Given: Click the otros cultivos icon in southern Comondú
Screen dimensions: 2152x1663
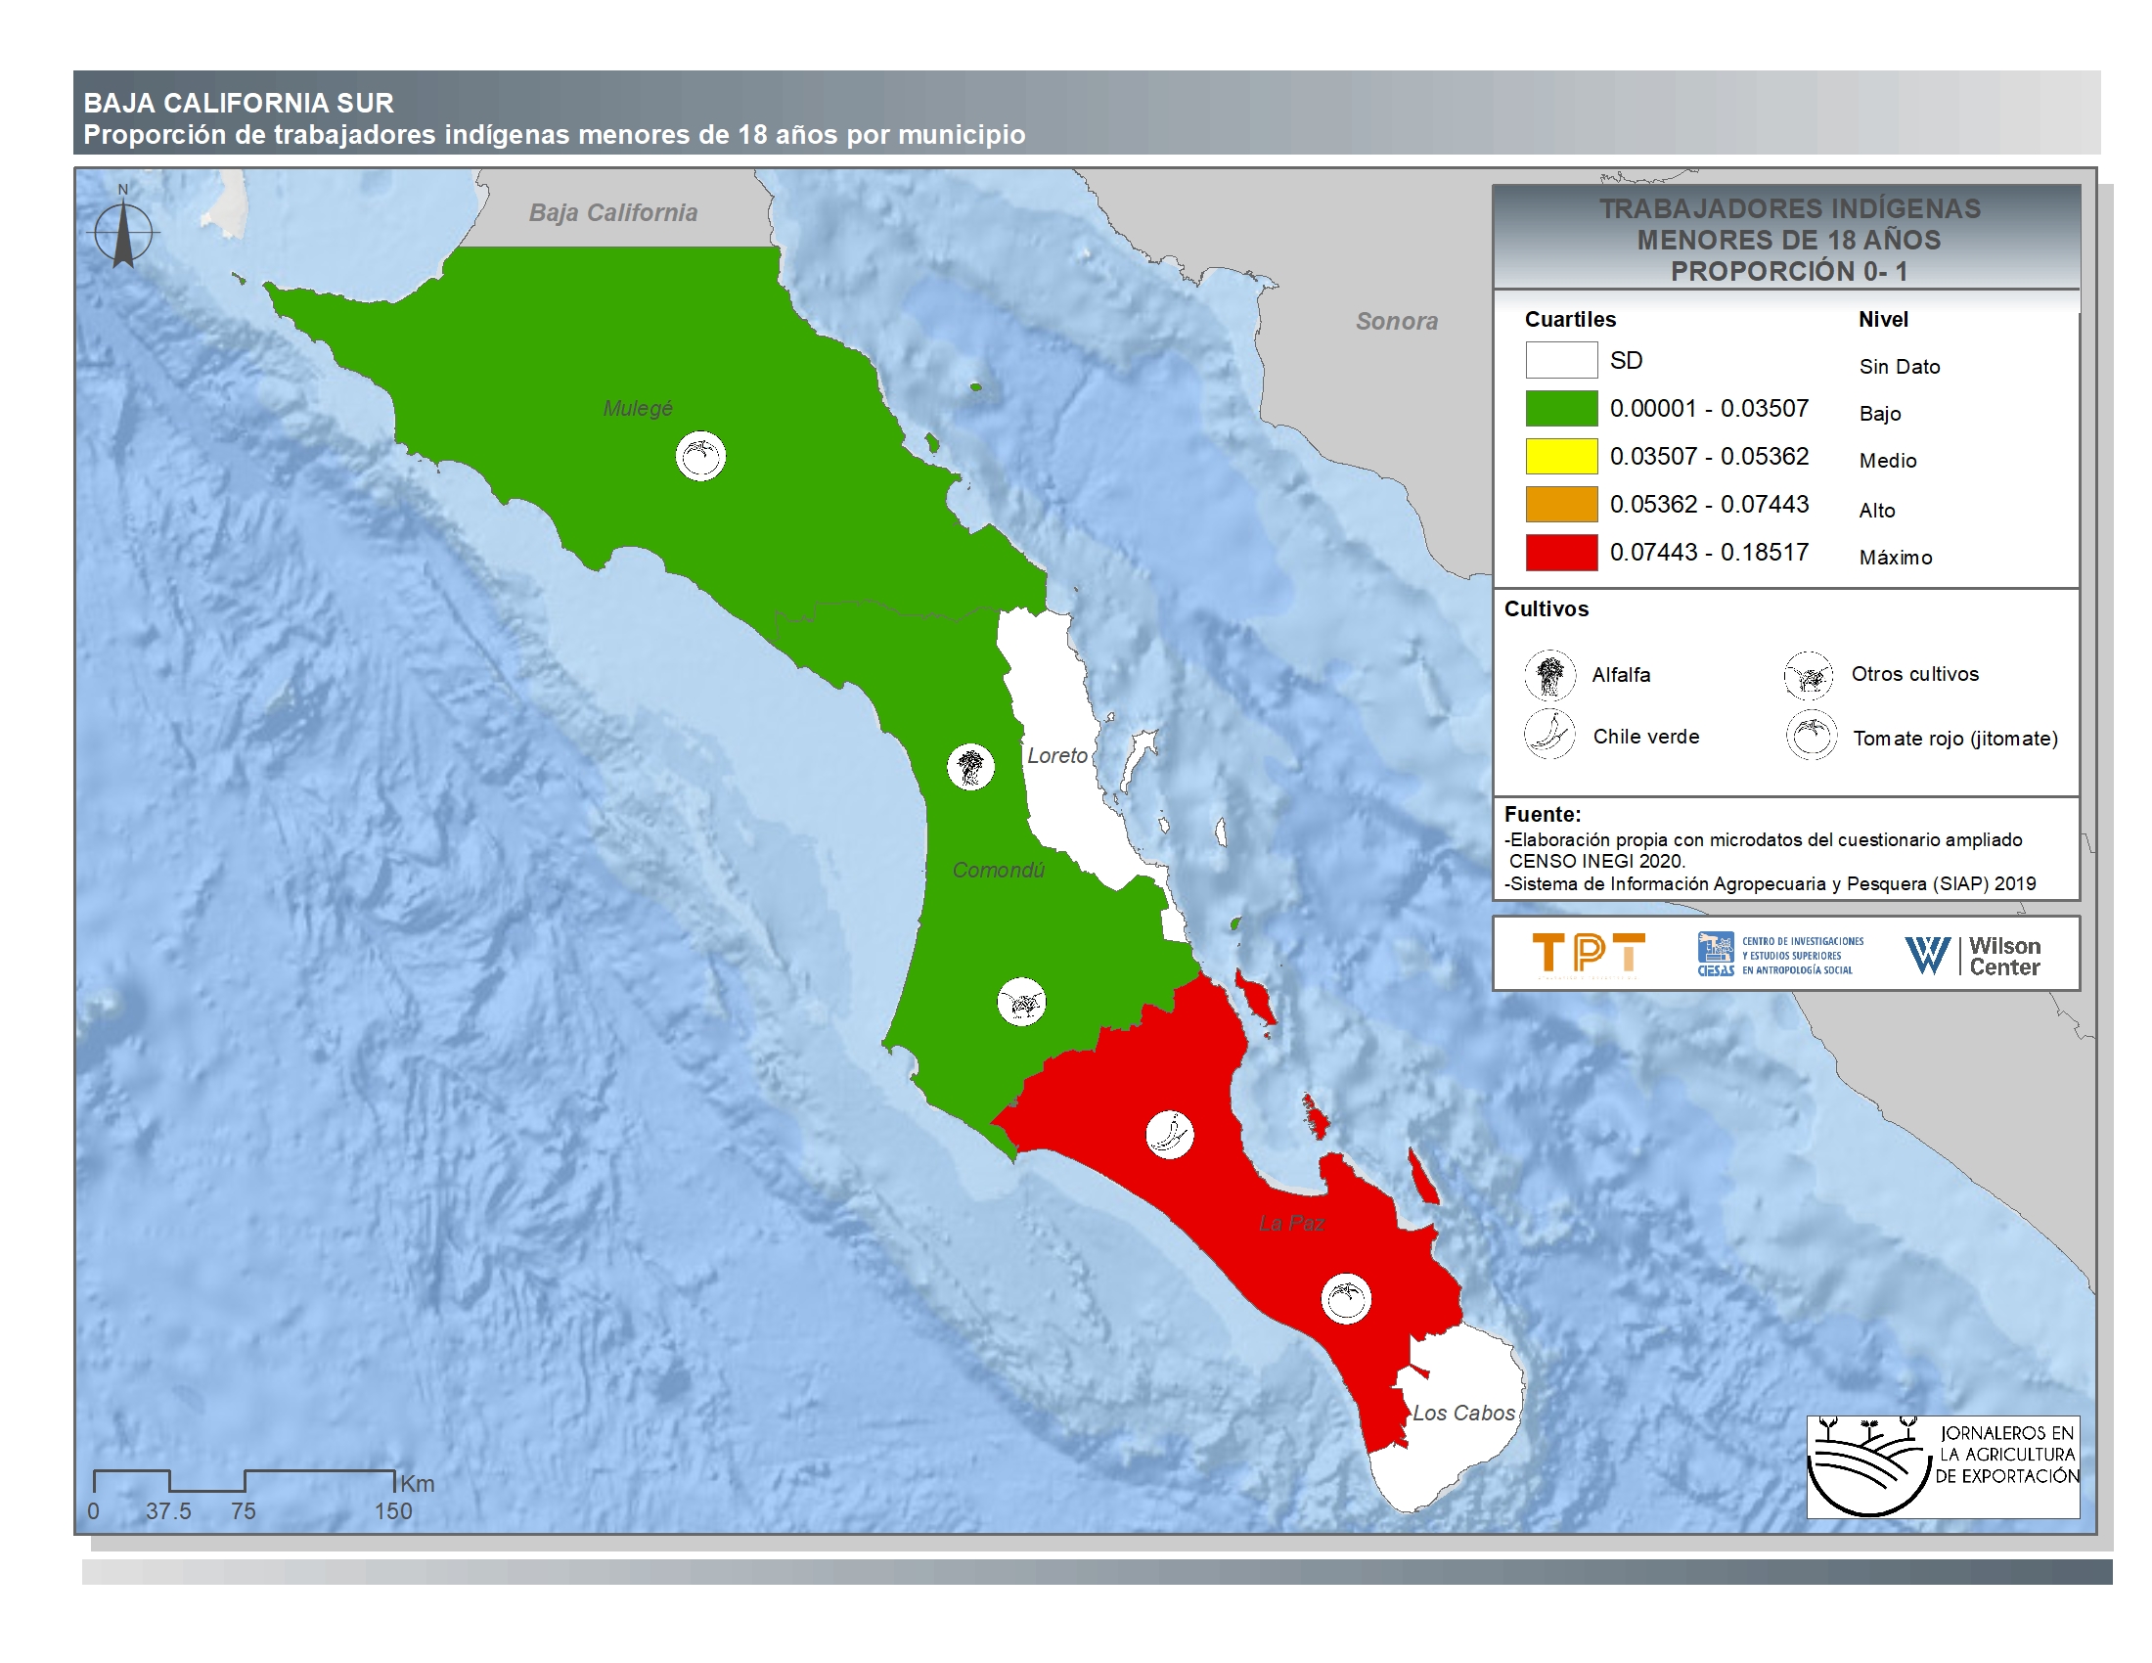Looking at the screenshot, I should coord(1022,1003).
